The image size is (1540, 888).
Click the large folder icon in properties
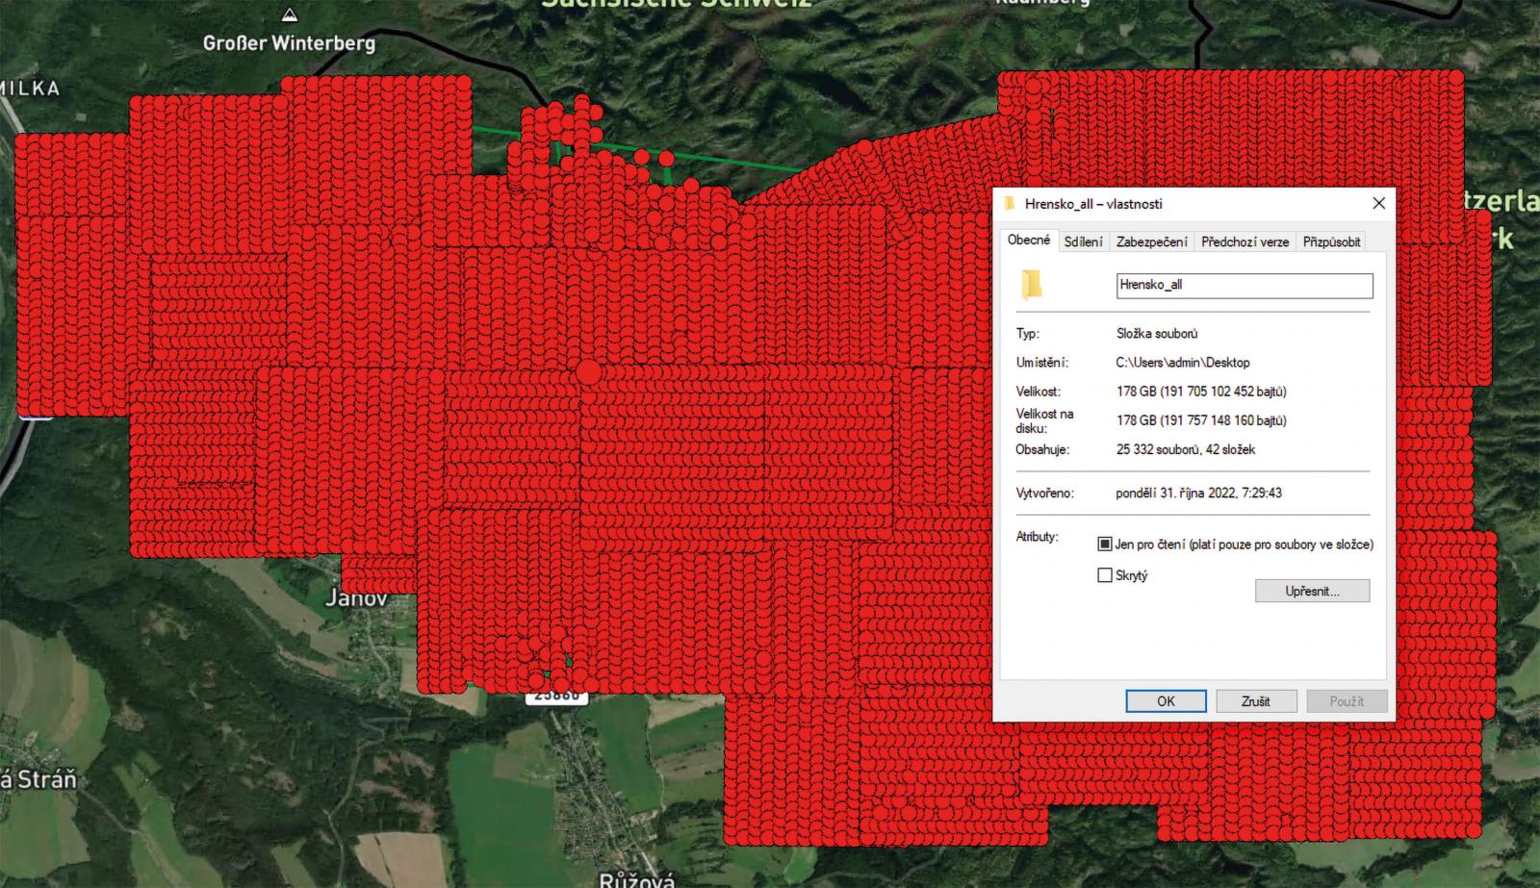tap(1032, 285)
